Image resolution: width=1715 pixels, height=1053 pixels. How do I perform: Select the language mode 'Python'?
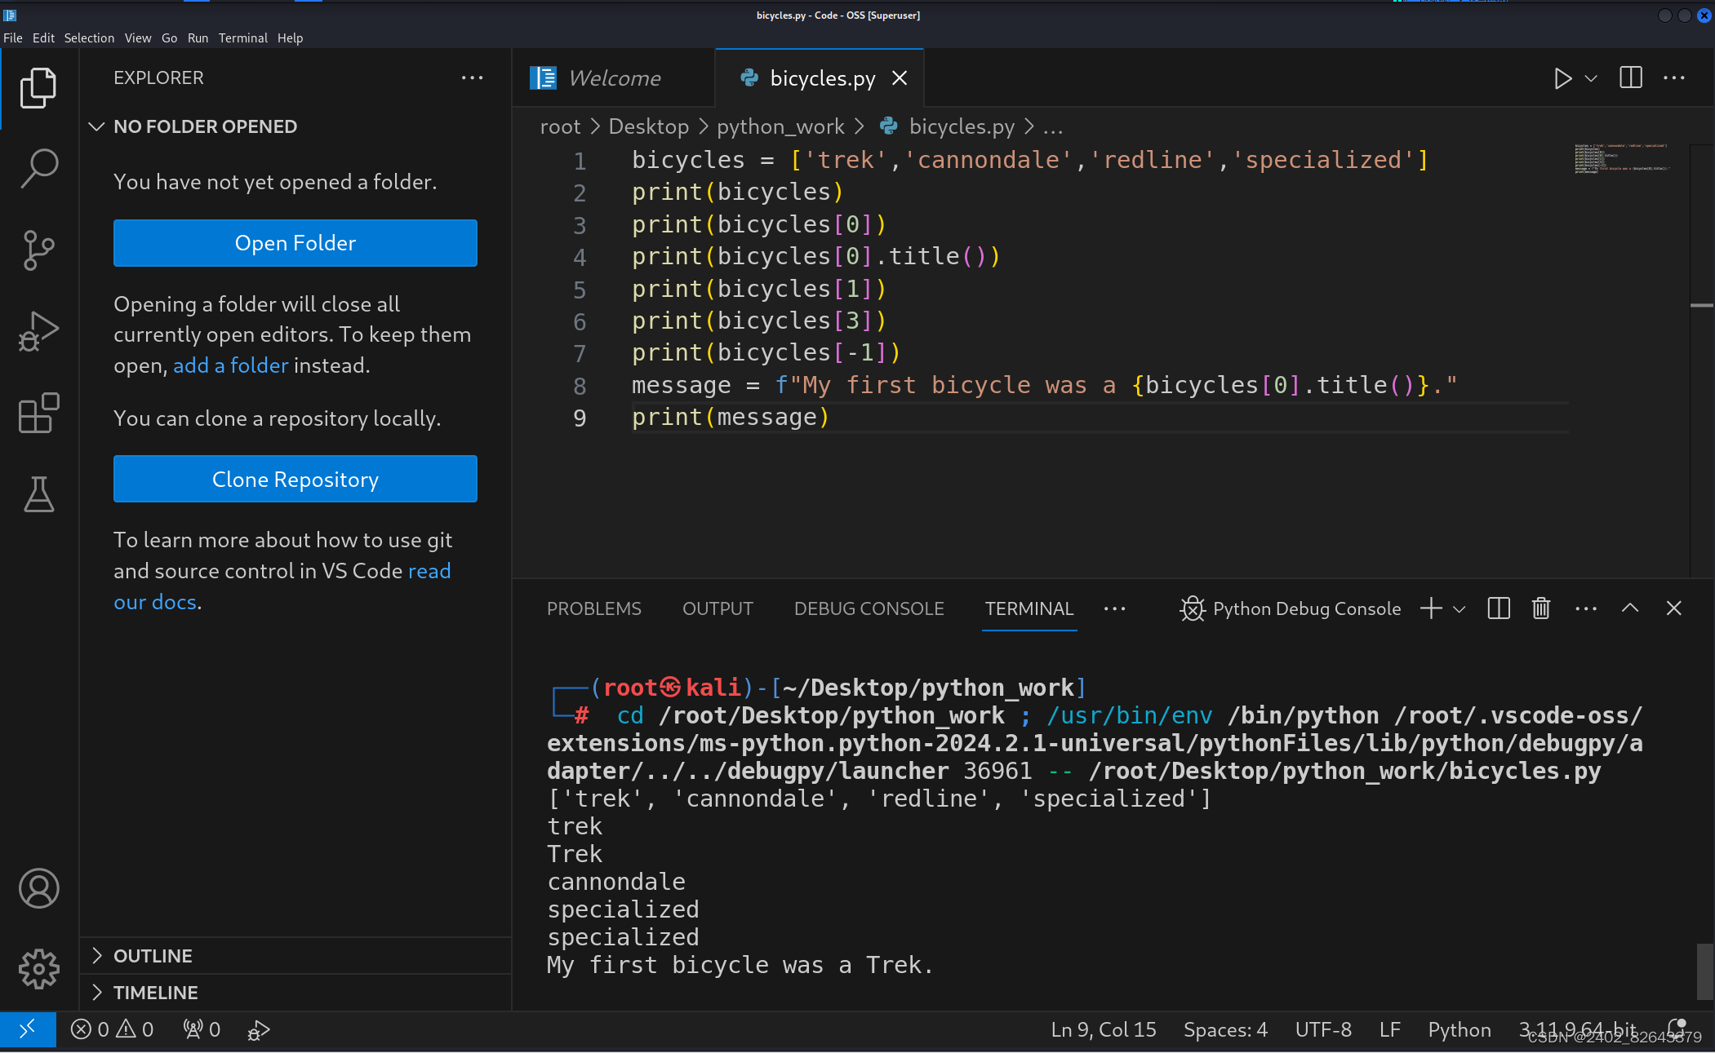(x=1460, y=1029)
